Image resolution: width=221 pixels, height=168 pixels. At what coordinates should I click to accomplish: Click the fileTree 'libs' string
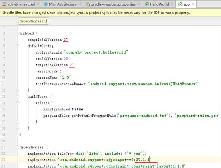[x=93, y=154]
